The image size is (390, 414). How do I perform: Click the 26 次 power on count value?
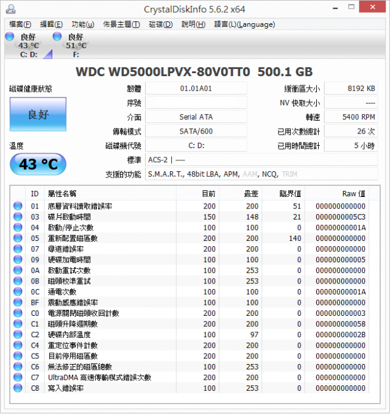coord(351,131)
